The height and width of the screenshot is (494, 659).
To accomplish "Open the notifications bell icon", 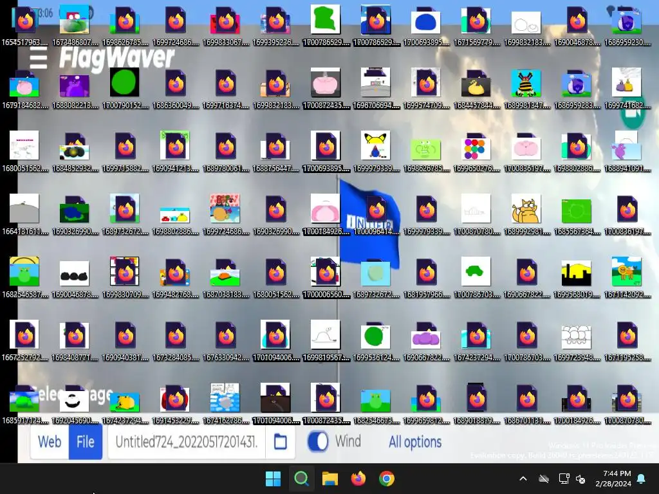I will [x=642, y=479].
